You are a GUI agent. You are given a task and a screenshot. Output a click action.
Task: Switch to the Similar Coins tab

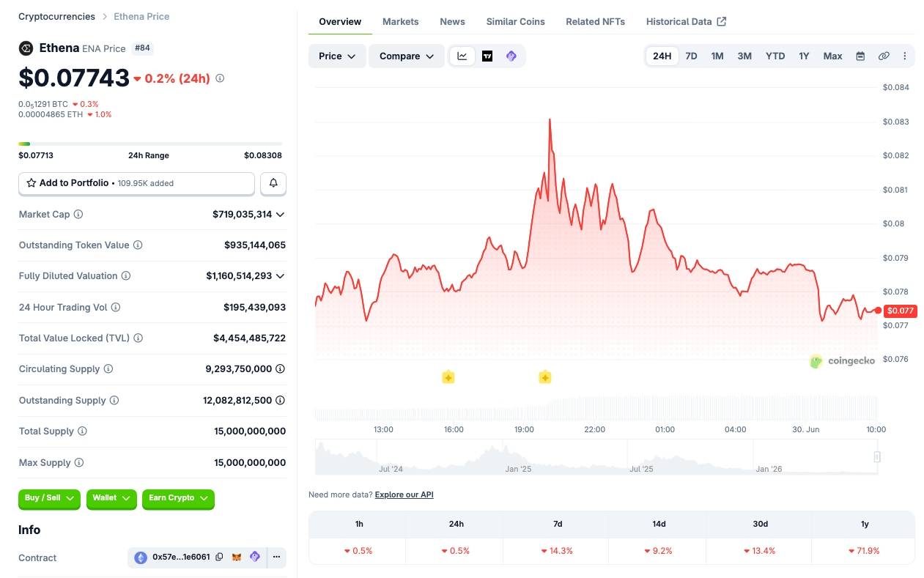click(x=516, y=21)
